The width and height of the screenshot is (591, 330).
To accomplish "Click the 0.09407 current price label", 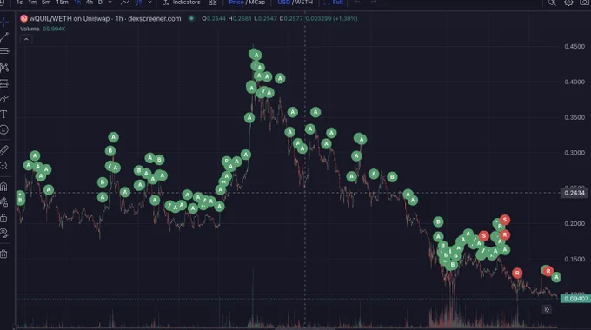I will 575,299.
